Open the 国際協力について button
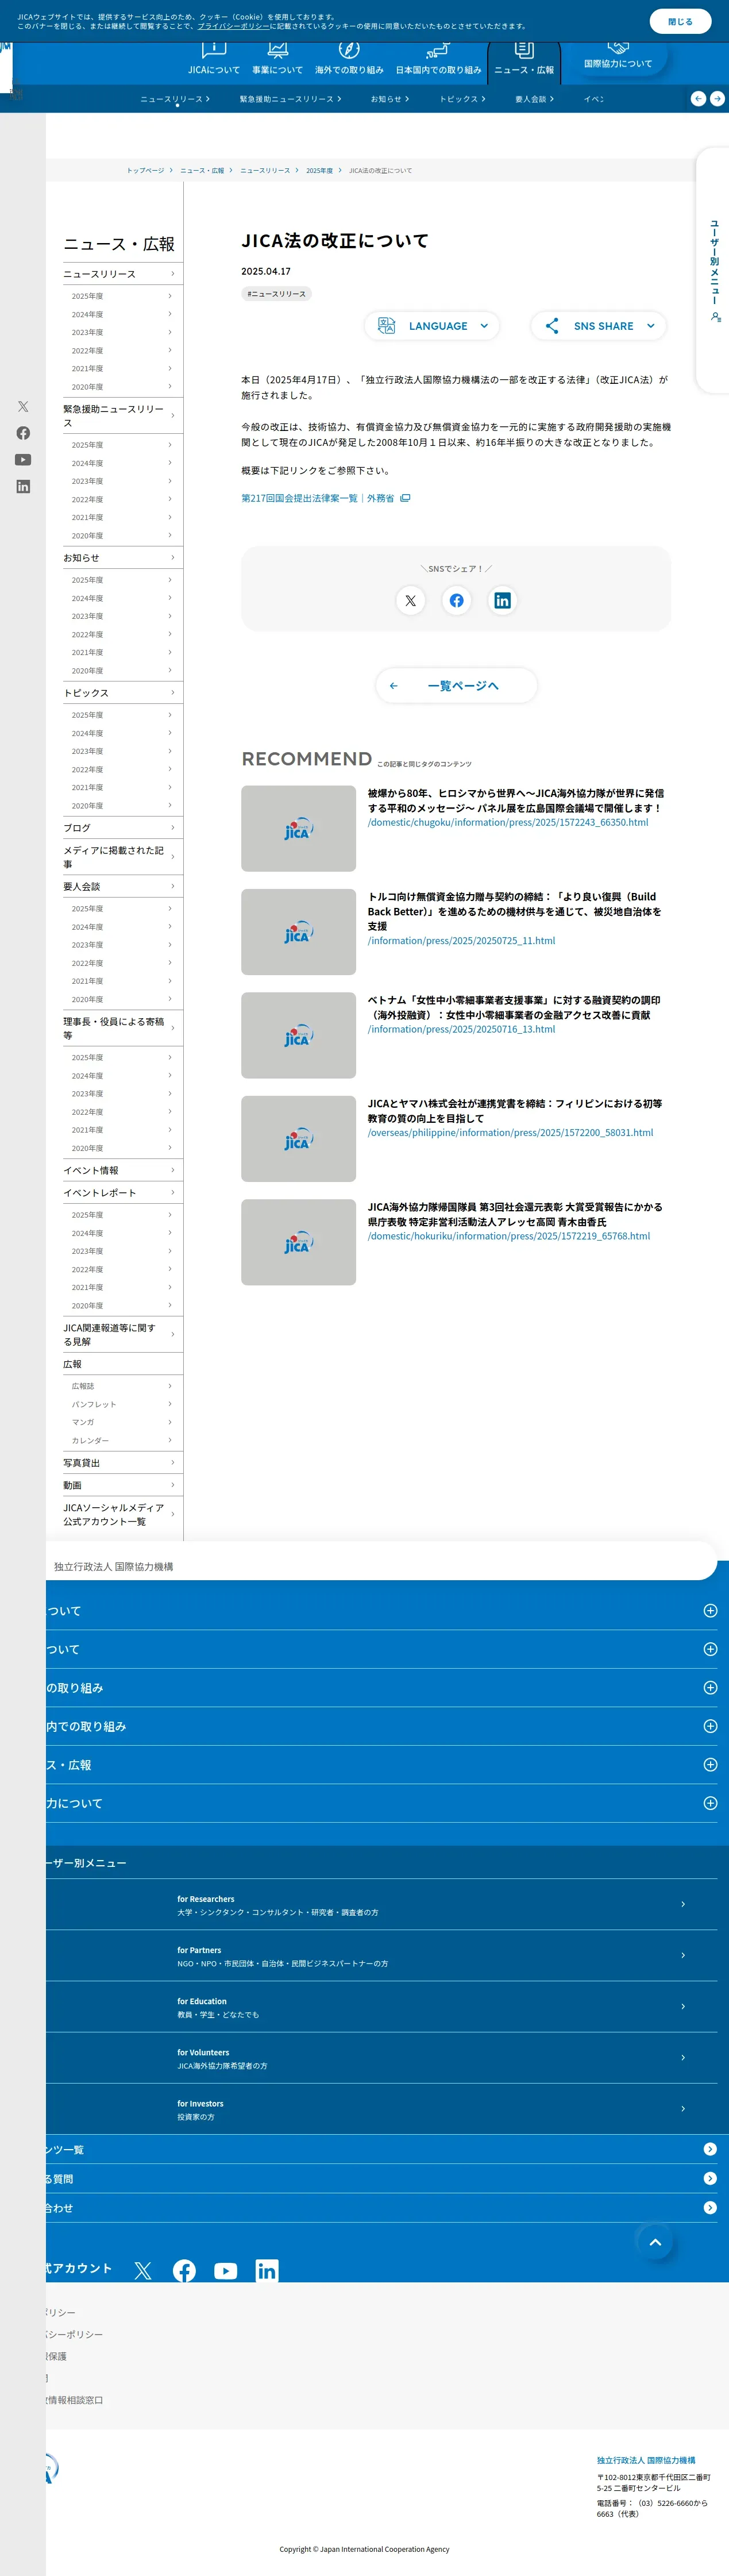This screenshot has width=729, height=2576. [x=618, y=58]
